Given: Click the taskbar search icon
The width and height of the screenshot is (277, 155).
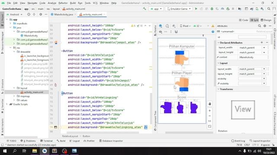Looking at the screenshot, I should click(14, 151).
